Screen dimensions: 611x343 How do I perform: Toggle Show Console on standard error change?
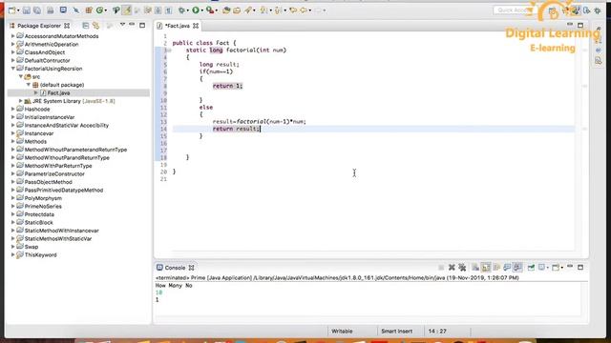click(x=517, y=268)
